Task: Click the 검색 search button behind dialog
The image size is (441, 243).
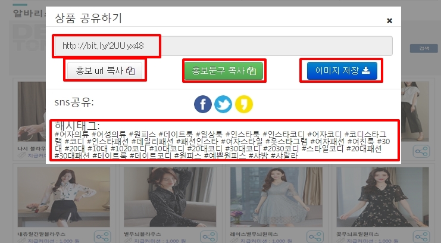Action: pyautogui.click(x=424, y=48)
